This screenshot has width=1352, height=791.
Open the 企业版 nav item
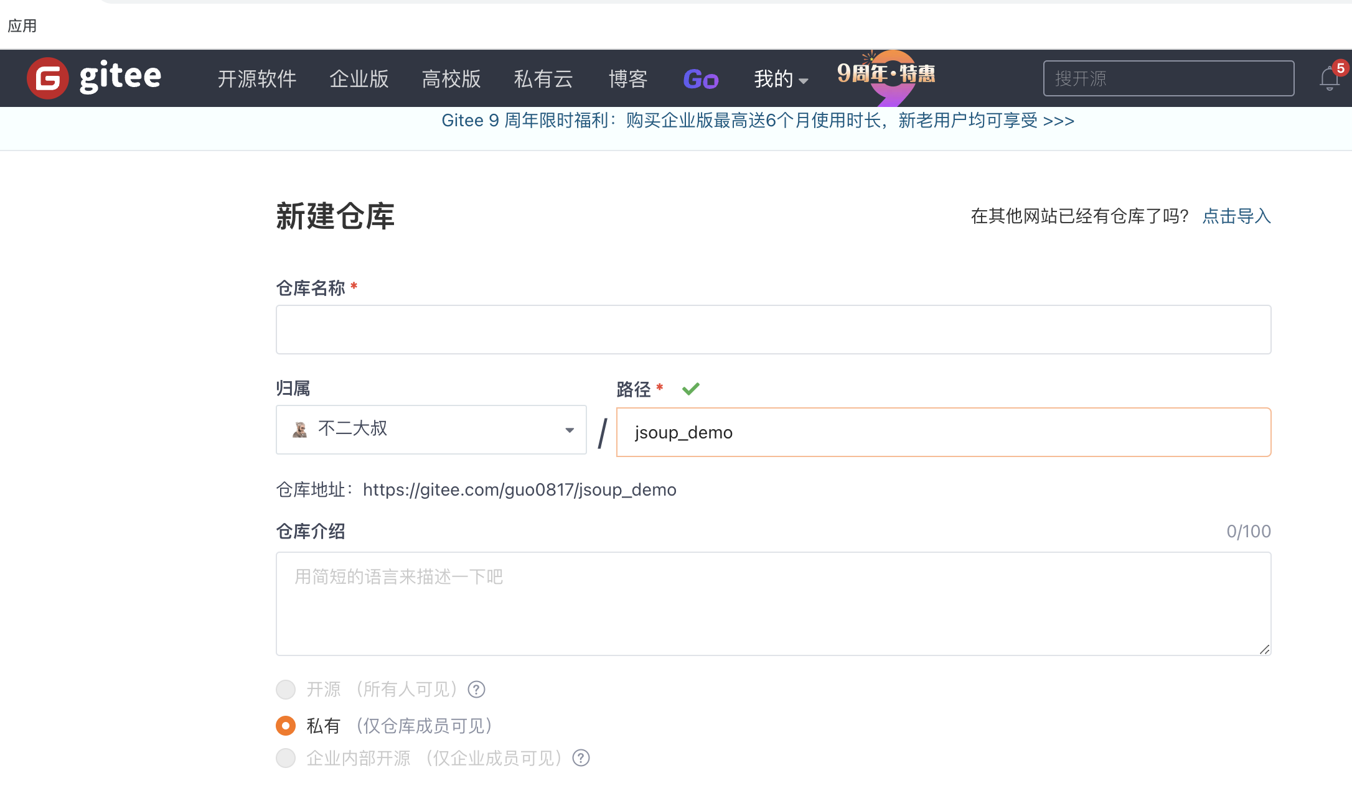point(359,79)
